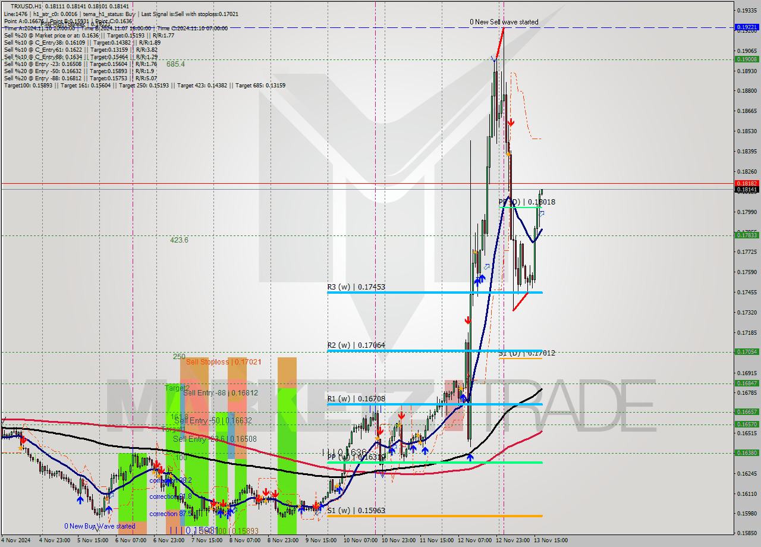Click the current price tag 0.18141
This screenshot has width=761, height=547.
click(747, 190)
